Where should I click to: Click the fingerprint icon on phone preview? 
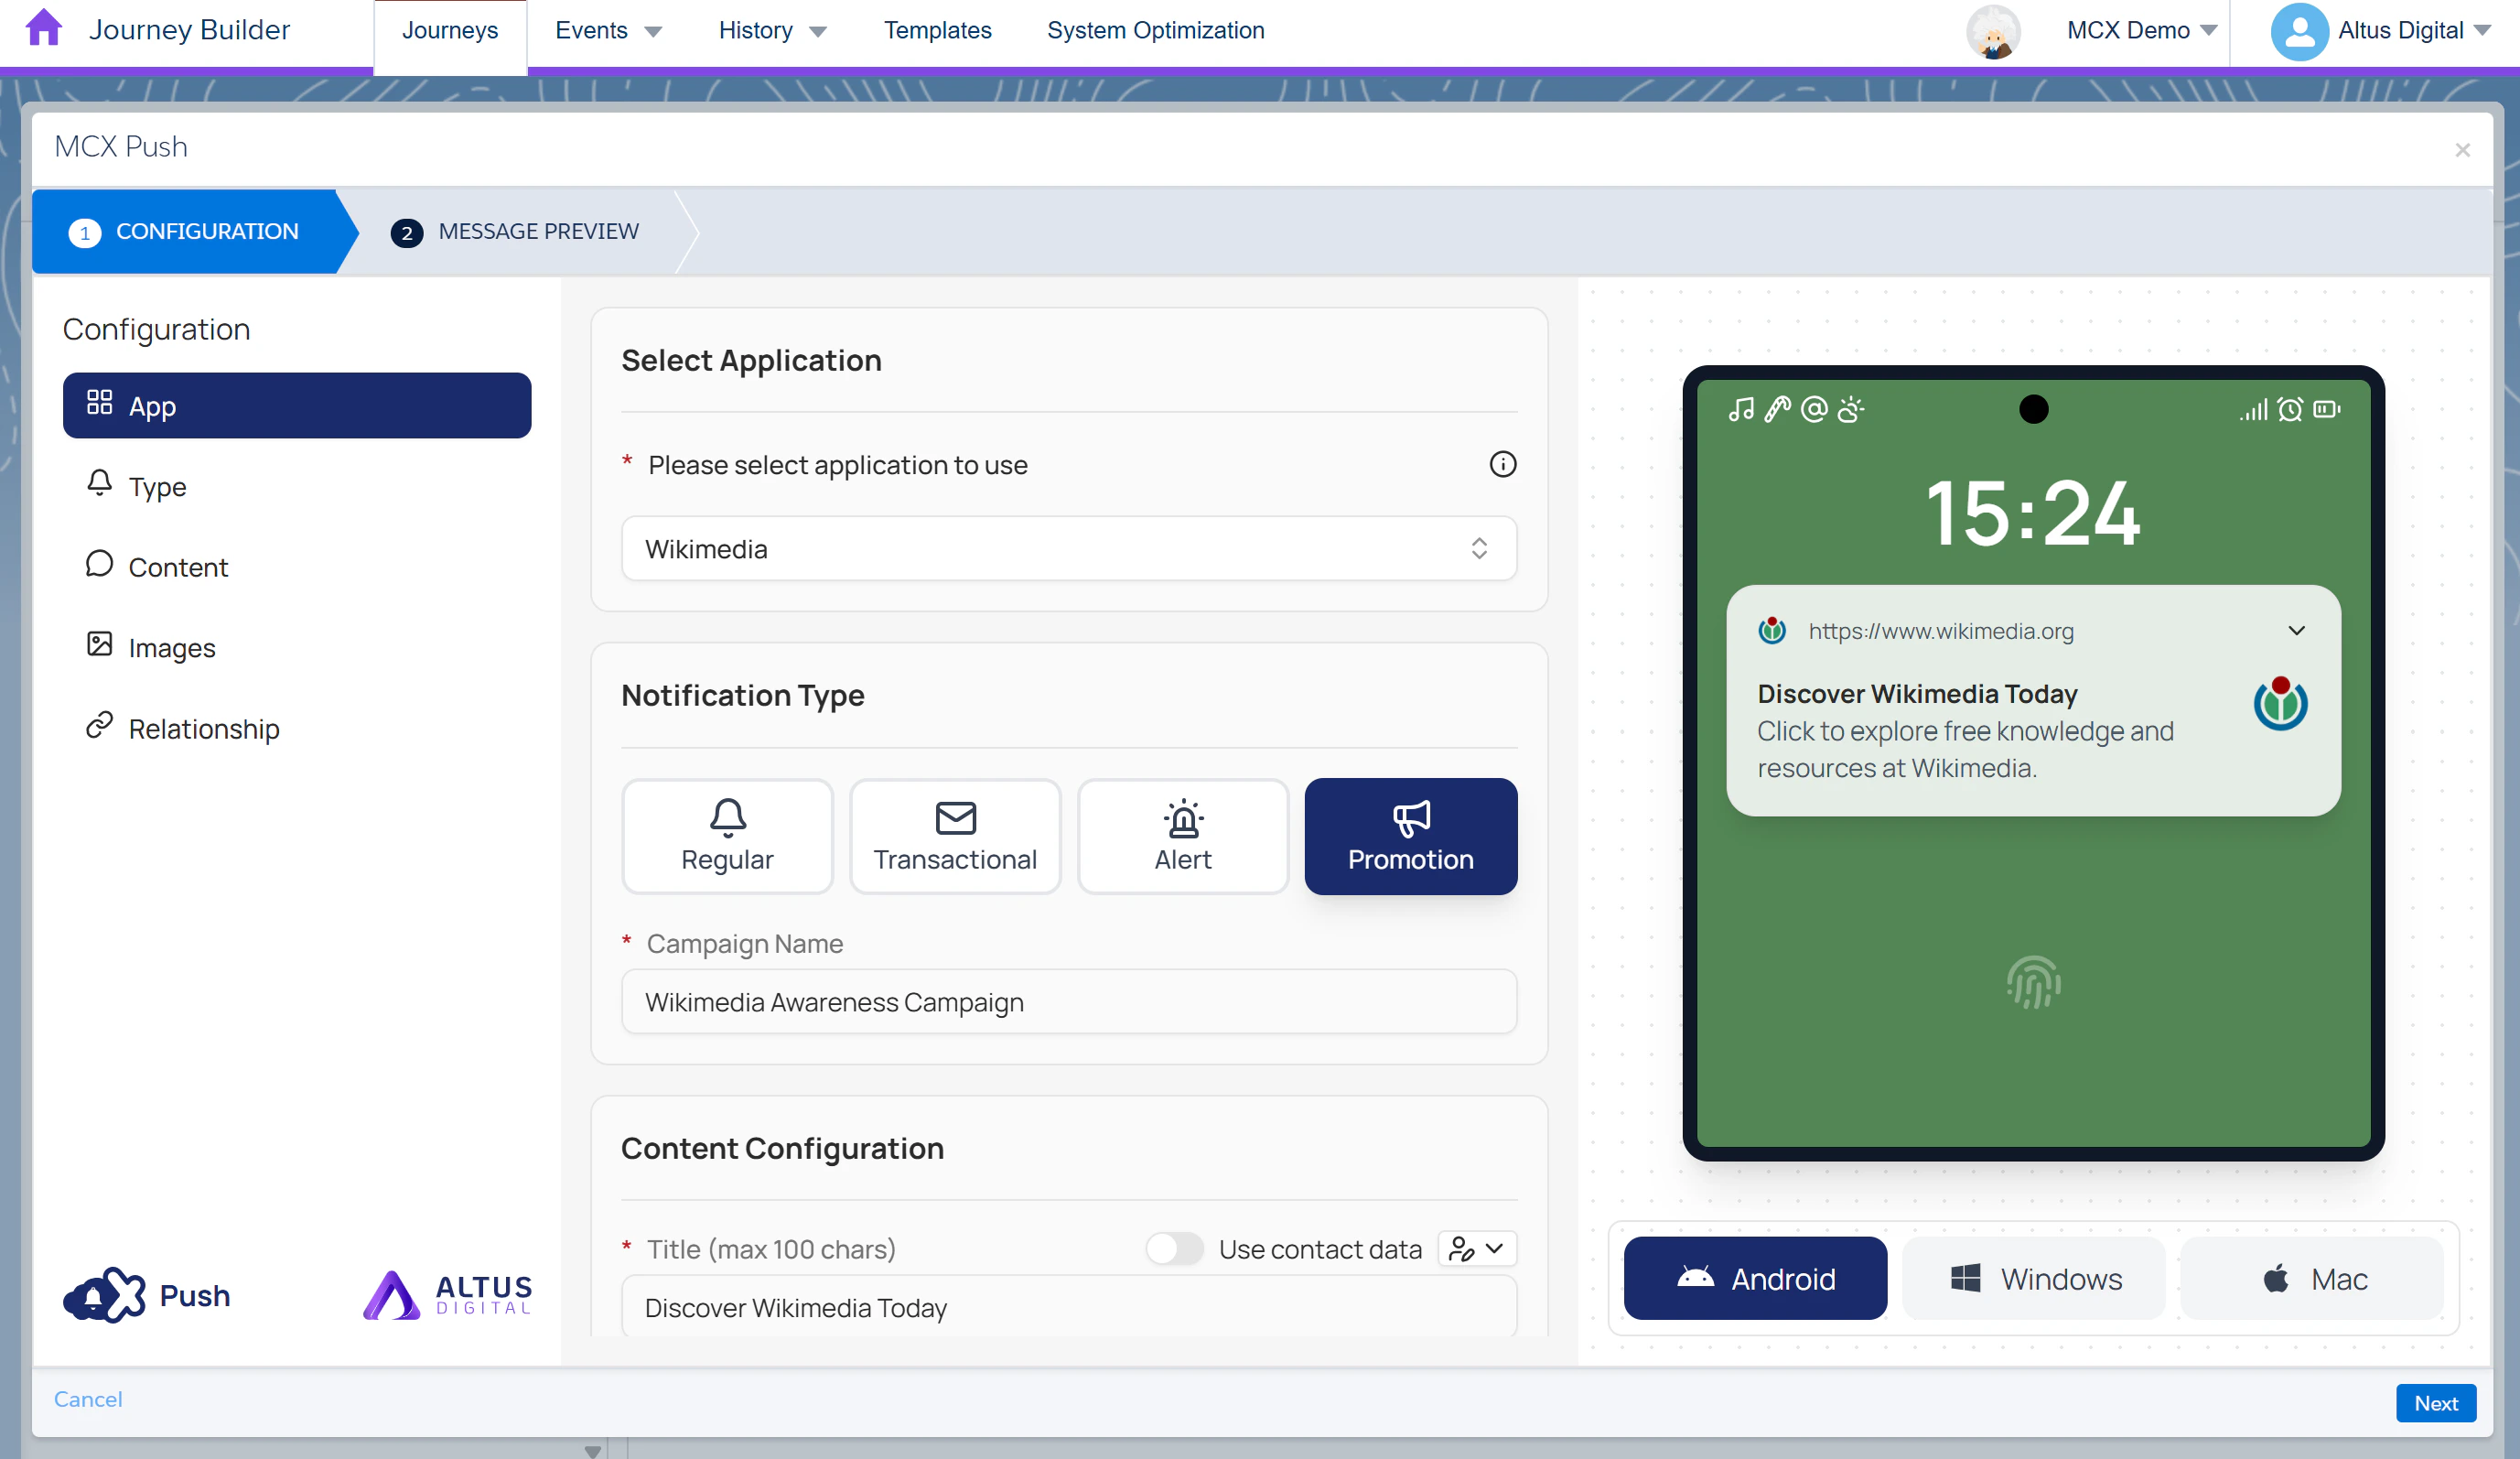[x=2033, y=983]
